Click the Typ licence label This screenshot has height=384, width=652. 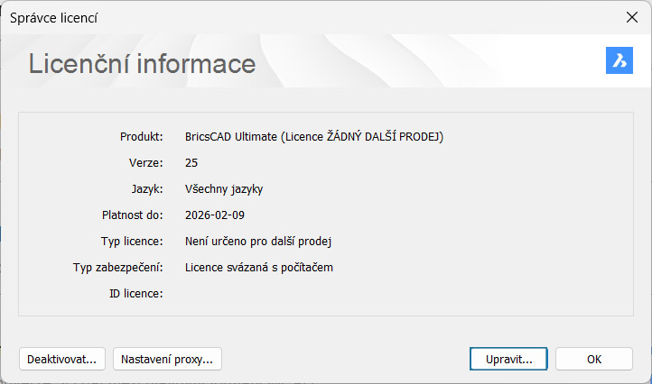pos(132,242)
